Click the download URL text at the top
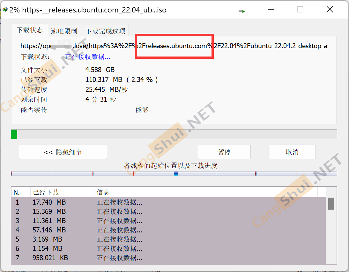This screenshot has width=349, height=272. point(174,46)
